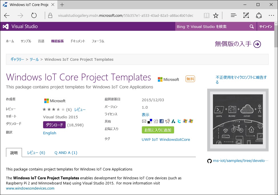Share this page via the email envelope icon

(144, 121)
